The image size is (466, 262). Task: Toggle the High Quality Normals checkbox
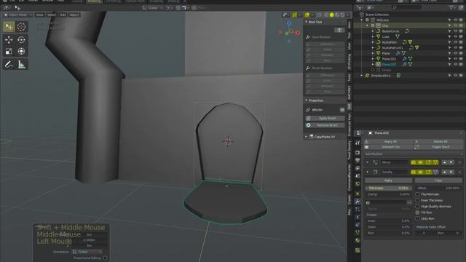tap(417, 207)
